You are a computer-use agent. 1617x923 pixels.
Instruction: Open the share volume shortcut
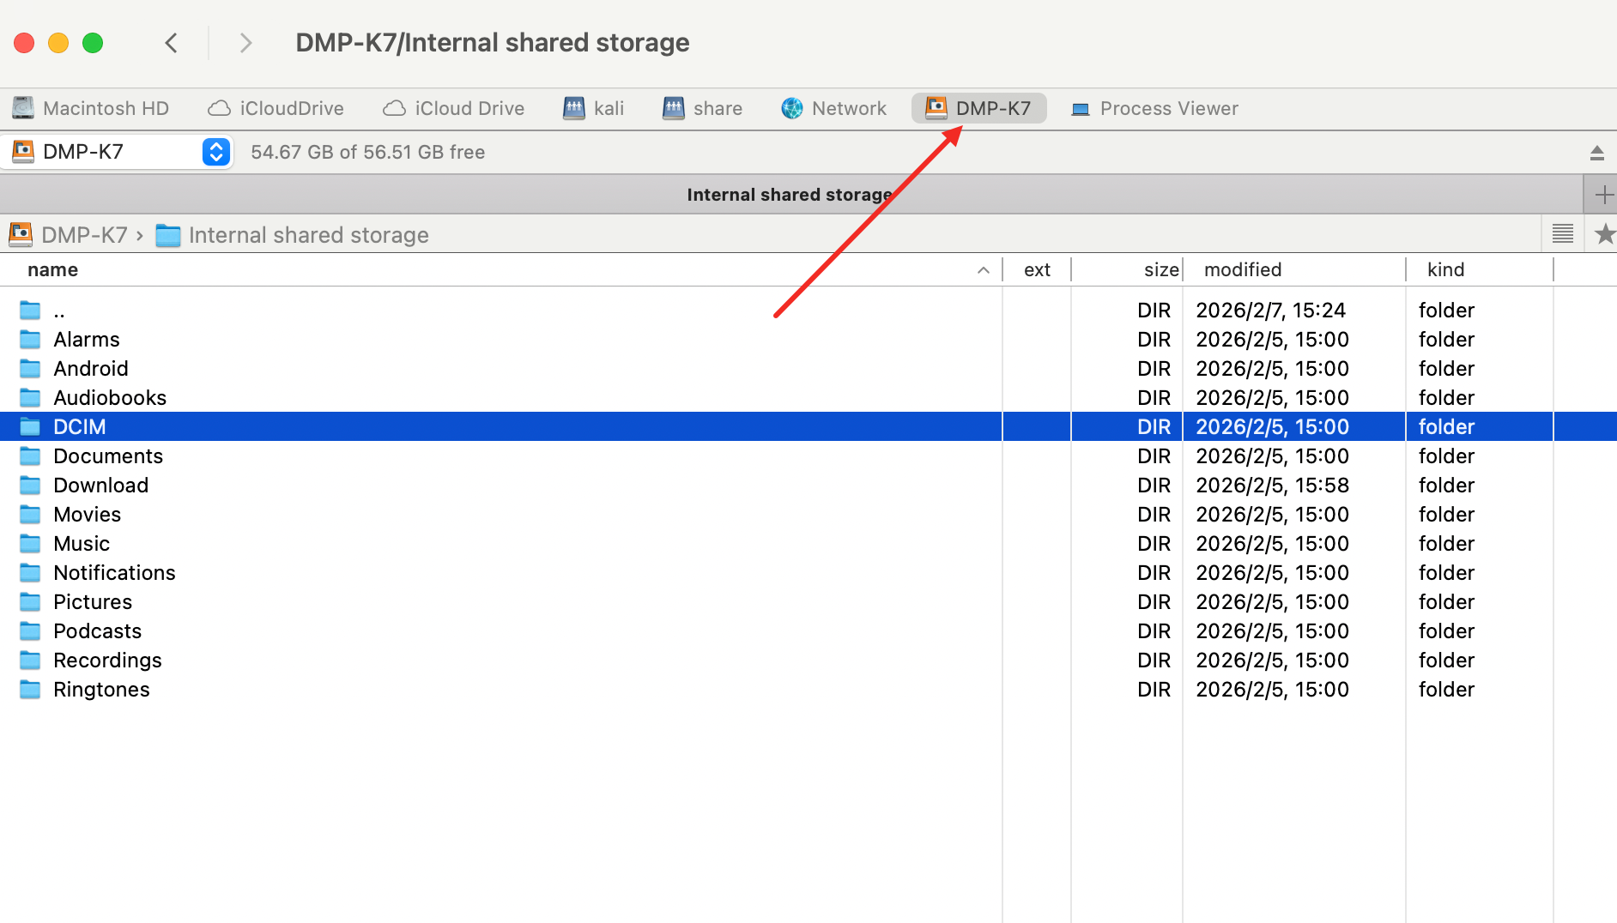703,108
